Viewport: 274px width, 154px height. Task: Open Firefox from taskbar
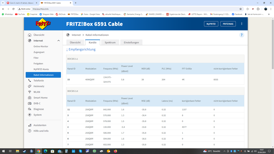point(115,151)
